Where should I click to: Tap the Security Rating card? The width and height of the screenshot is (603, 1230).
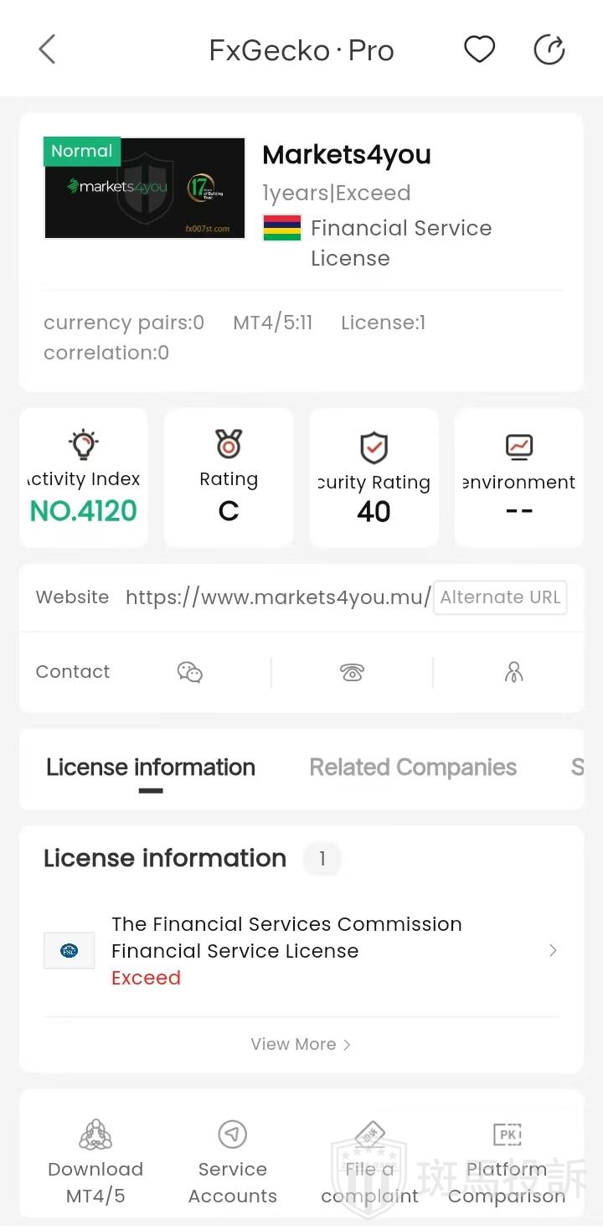(374, 478)
